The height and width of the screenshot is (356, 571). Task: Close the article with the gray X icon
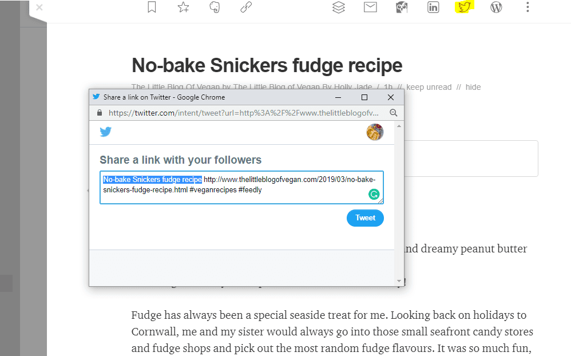(x=39, y=7)
